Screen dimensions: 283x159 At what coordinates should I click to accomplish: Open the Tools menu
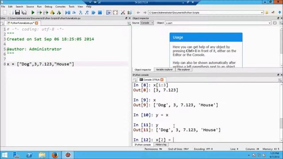click(x=72, y=7)
